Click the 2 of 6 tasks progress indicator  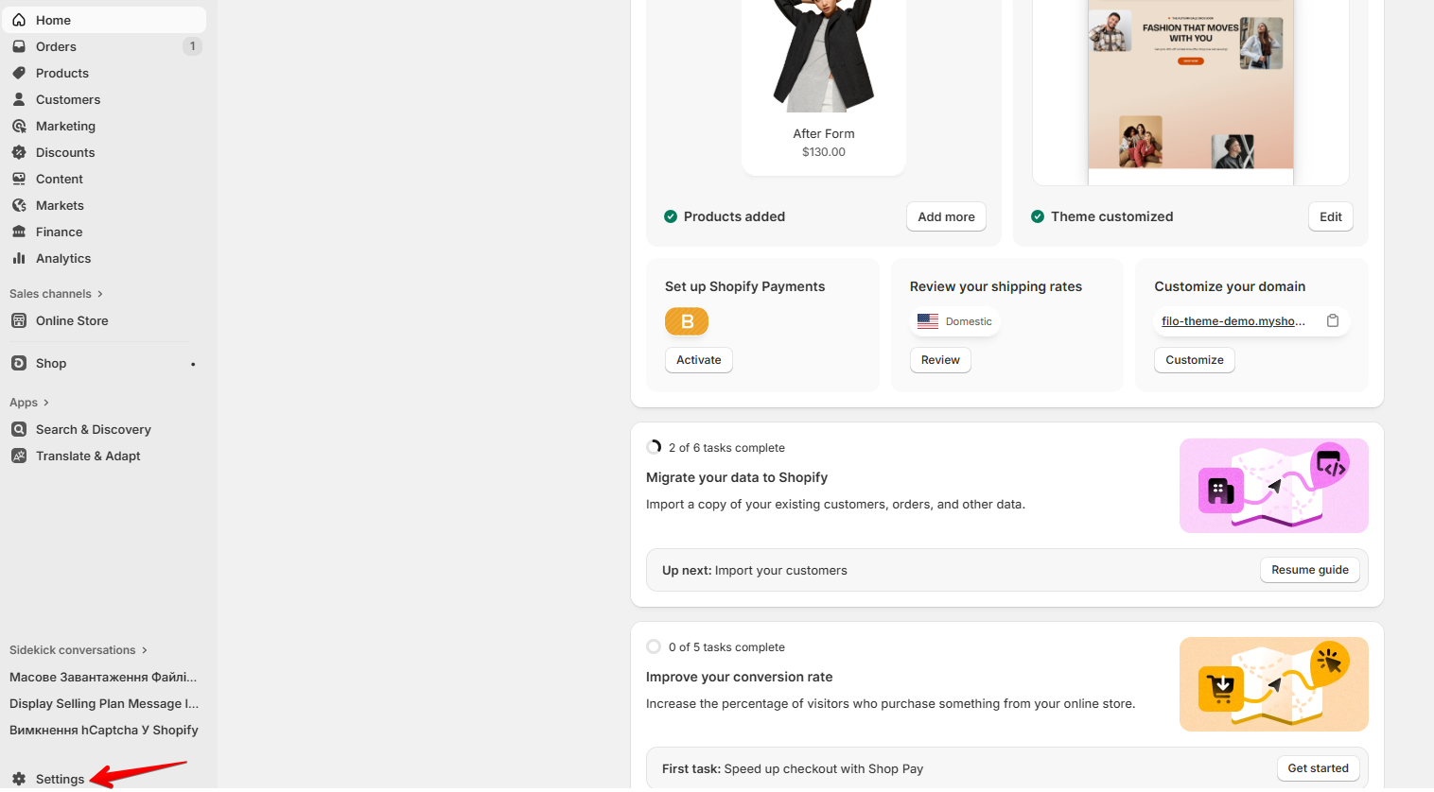tap(654, 447)
